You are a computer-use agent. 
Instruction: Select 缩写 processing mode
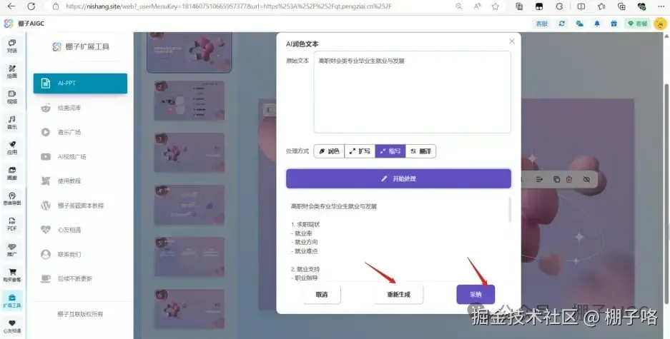(390, 151)
